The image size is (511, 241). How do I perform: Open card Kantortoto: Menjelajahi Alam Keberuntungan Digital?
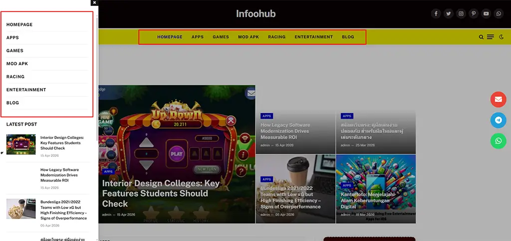click(x=368, y=201)
